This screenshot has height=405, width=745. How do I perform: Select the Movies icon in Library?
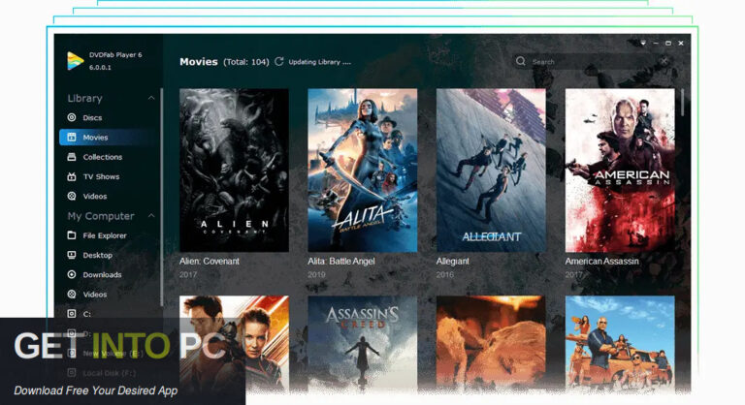pyautogui.click(x=72, y=138)
